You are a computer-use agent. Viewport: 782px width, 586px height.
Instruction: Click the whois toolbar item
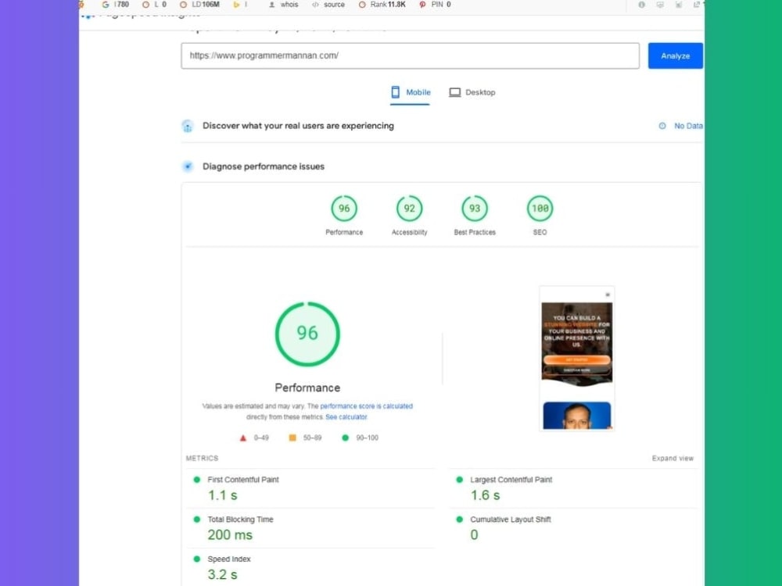point(283,5)
